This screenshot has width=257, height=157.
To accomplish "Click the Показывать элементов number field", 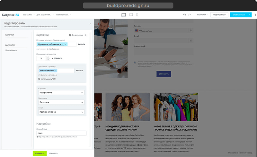I will (41, 58).
